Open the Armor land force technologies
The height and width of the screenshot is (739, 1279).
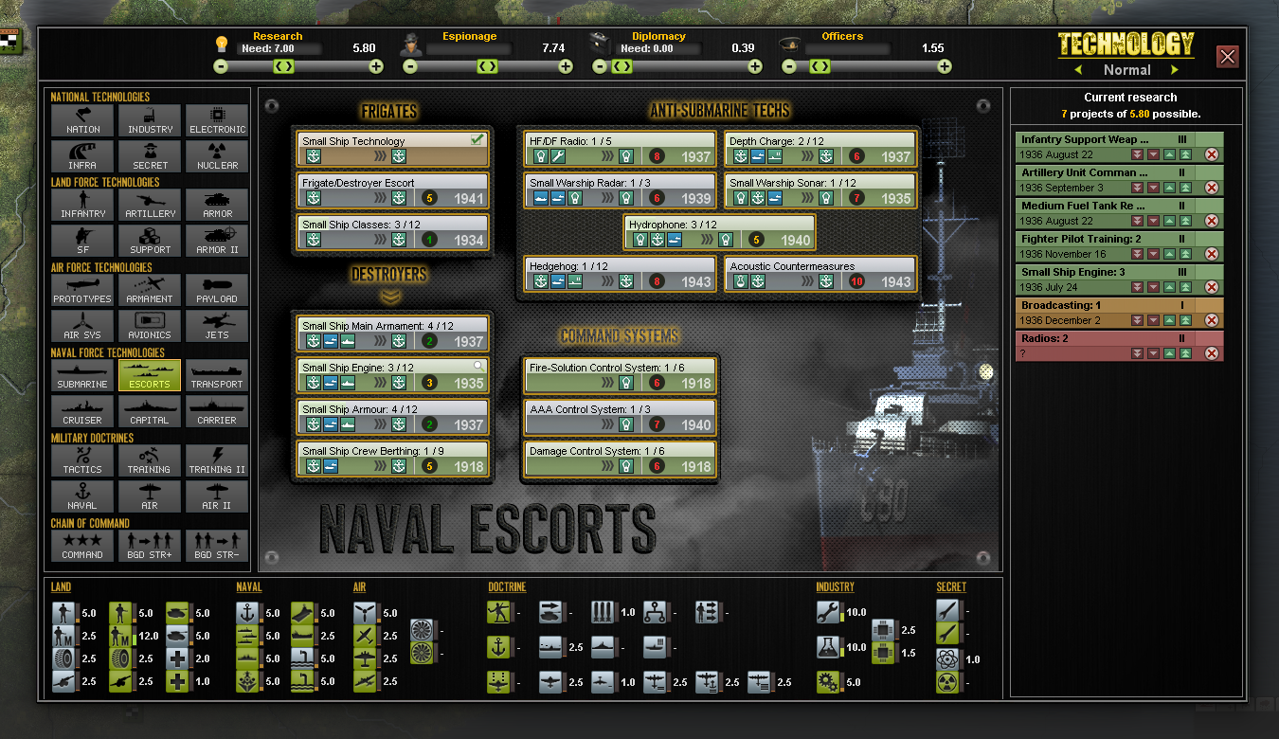pos(217,206)
